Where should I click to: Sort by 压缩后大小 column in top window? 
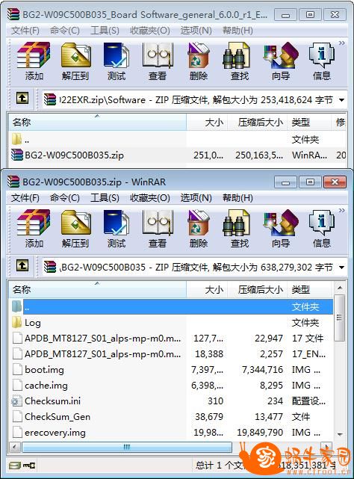point(257,123)
